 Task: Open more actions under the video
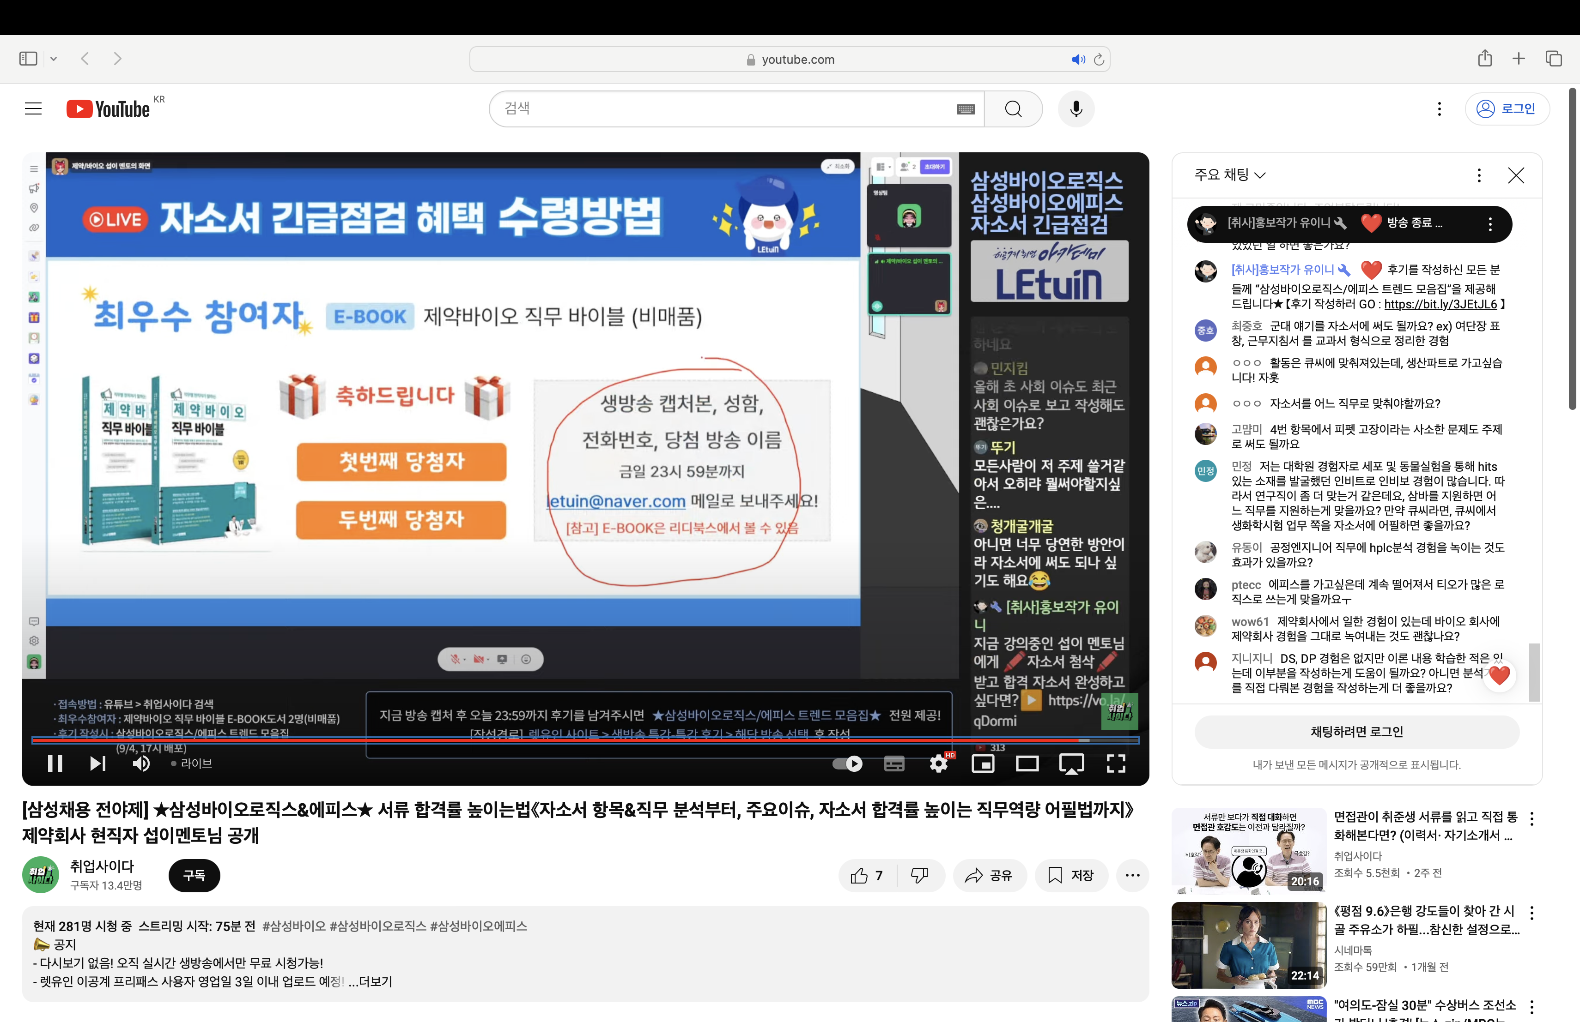tap(1132, 875)
